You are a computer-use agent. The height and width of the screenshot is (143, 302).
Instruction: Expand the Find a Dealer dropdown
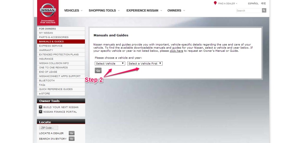228,4
